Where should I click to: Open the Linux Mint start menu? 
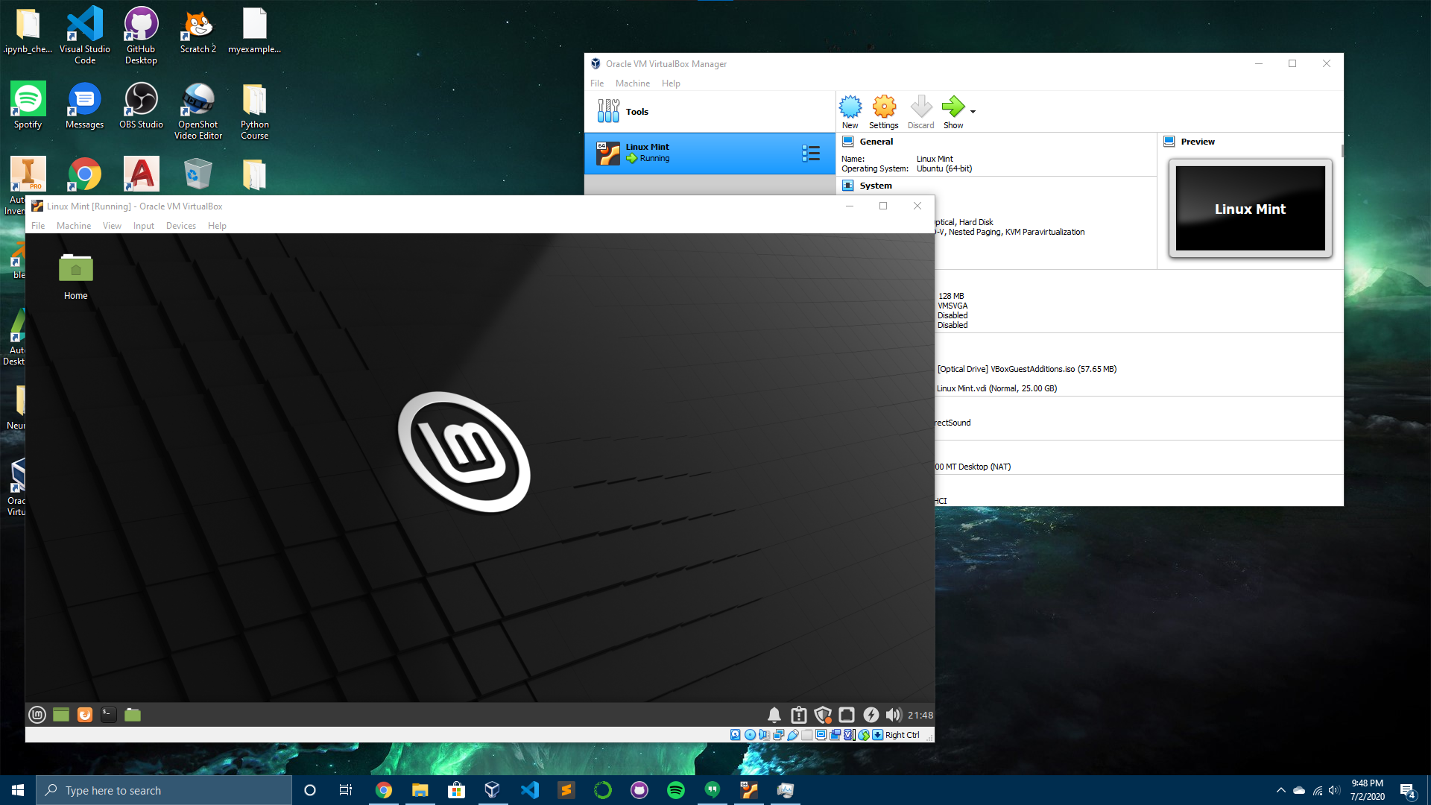(x=37, y=715)
